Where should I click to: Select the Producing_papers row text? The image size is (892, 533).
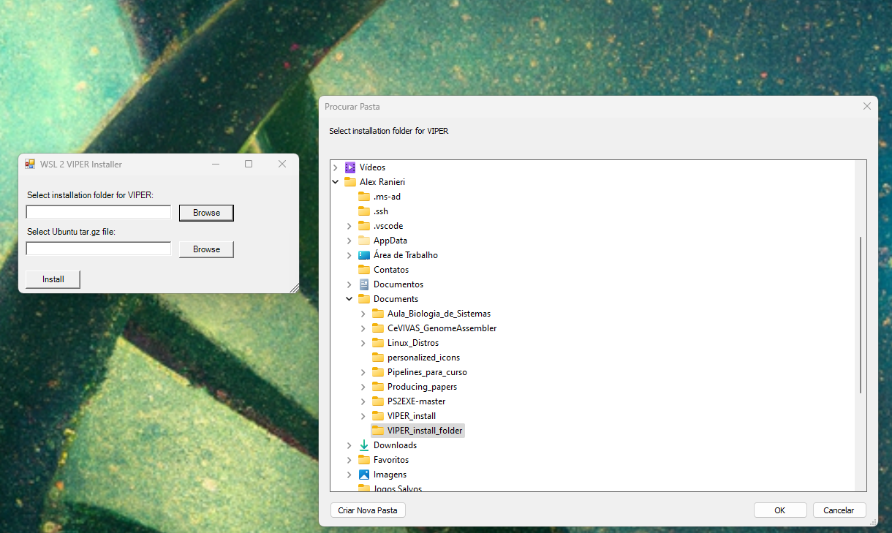pyautogui.click(x=422, y=387)
